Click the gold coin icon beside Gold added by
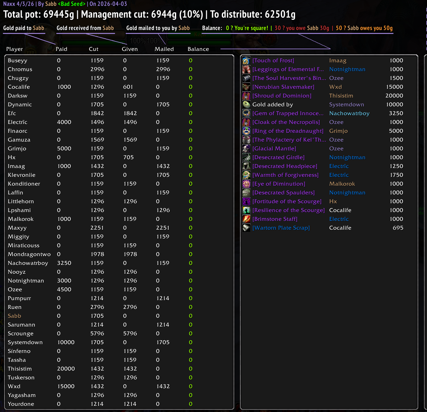This screenshot has height=412, width=427. point(246,104)
